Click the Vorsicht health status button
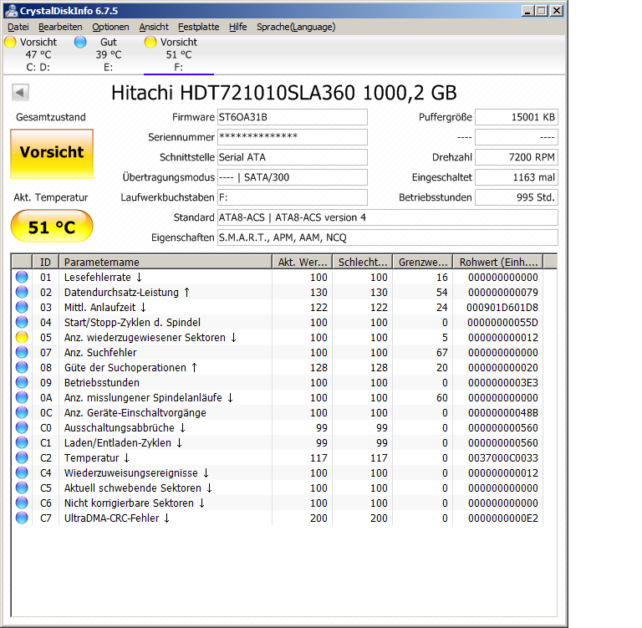The width and height of the screenshot is (642, 628). click(x=52, y=154)
